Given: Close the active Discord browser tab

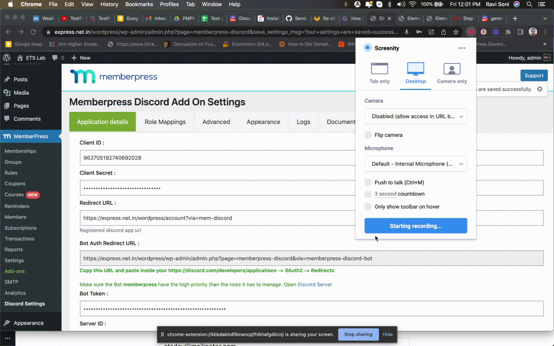Looking at the screenshot, I should point(389,18).
